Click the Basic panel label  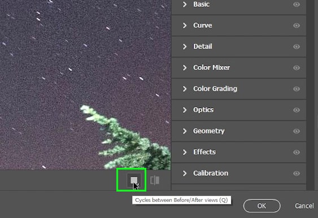pos(201,5)
